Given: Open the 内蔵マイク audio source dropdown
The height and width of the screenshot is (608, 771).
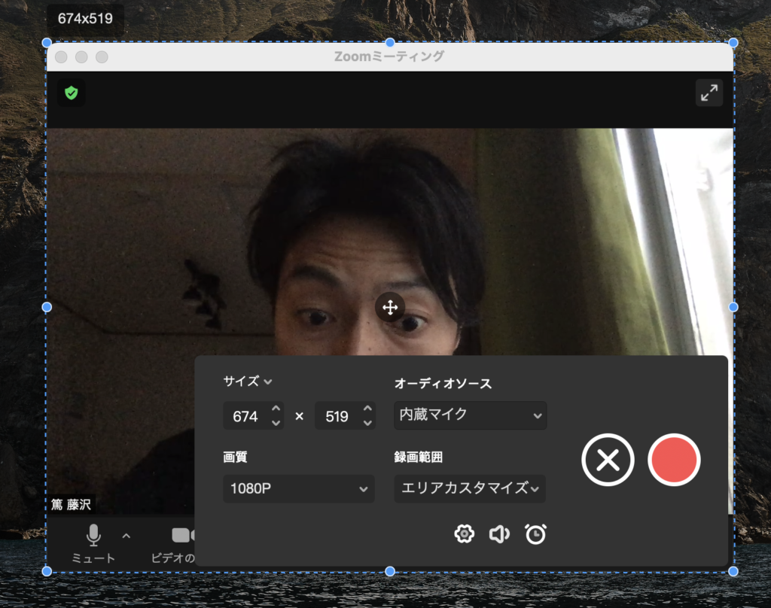Looking at the screenshot, I should (470, 415).
